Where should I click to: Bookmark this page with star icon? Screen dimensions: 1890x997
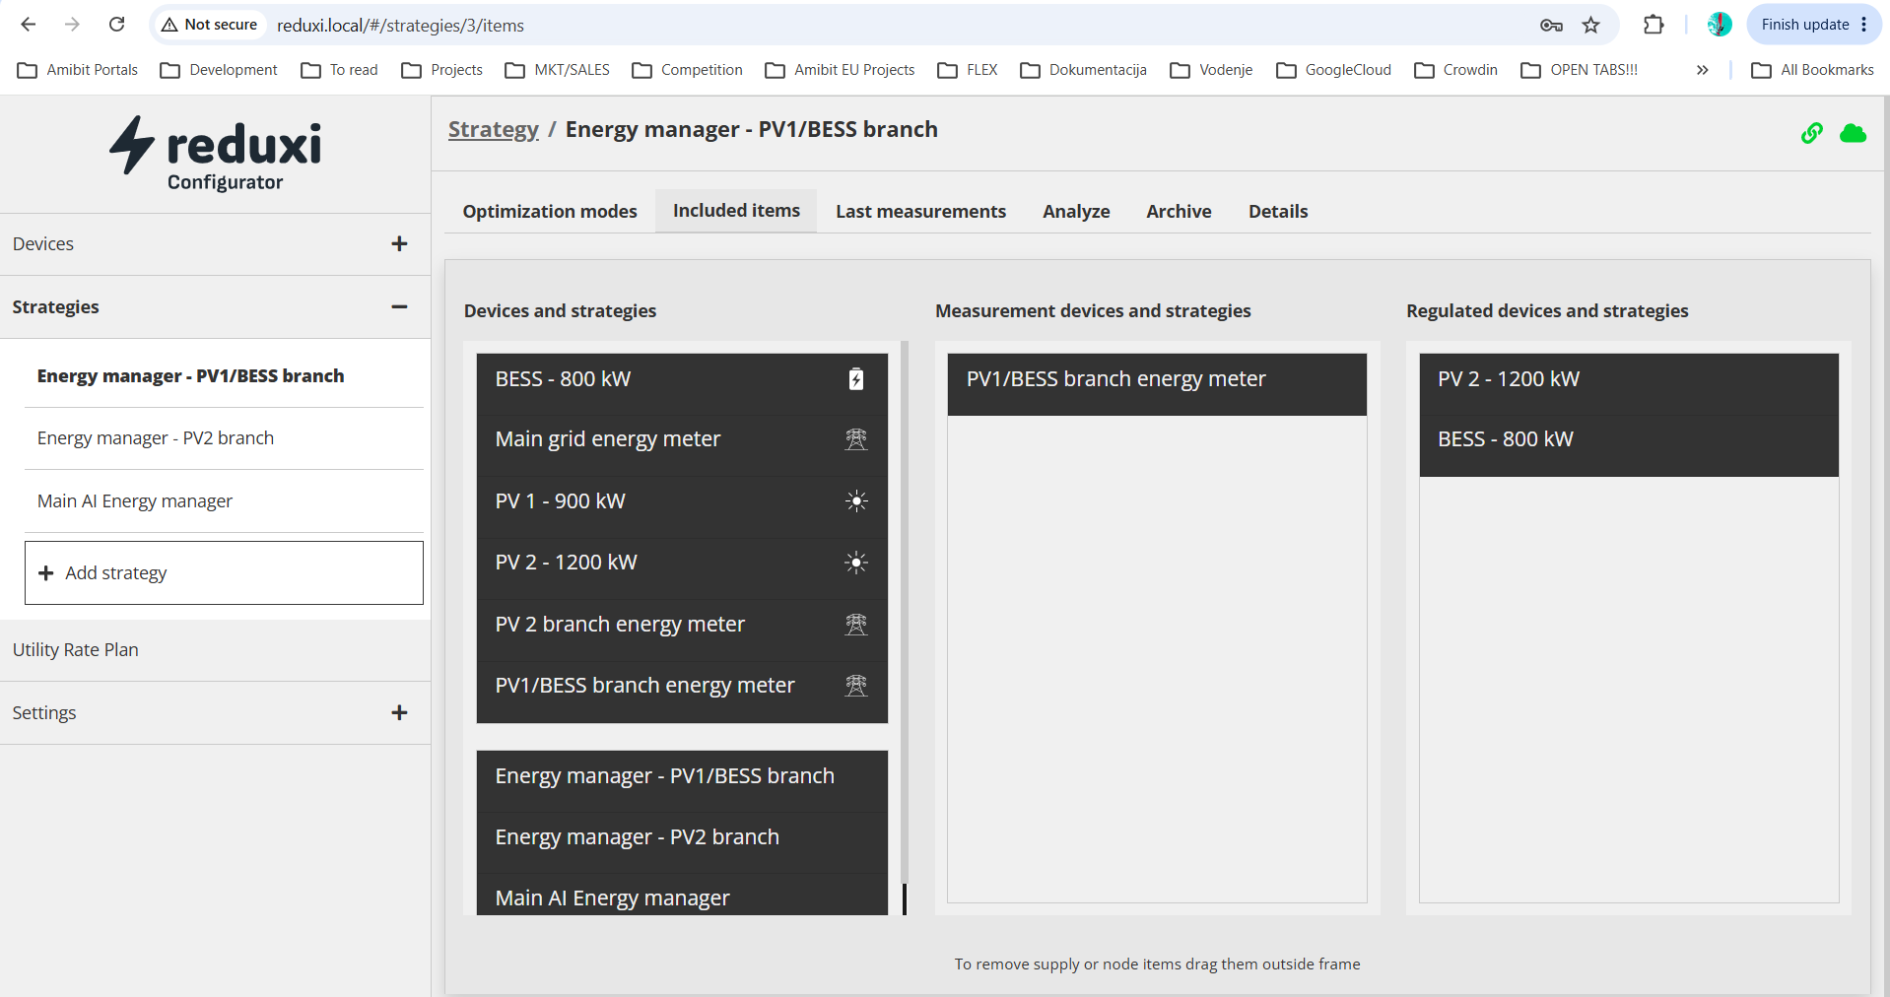(1590, 25)
